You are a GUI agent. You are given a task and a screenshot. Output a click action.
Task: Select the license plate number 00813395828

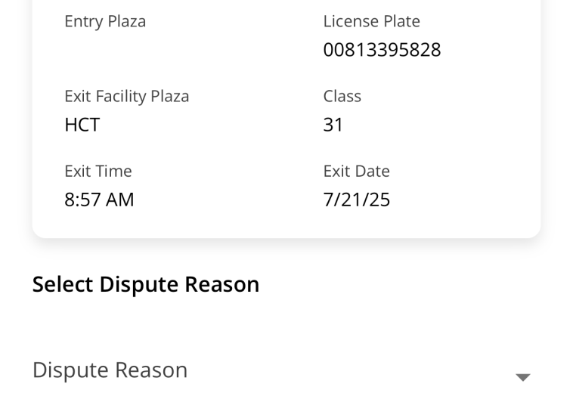pyautogui.click(x=382, y=51)
